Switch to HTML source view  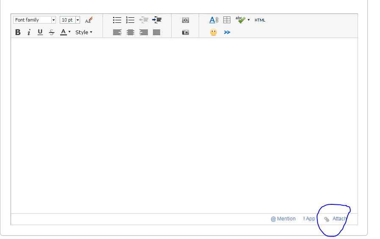[x=260, y=20]
